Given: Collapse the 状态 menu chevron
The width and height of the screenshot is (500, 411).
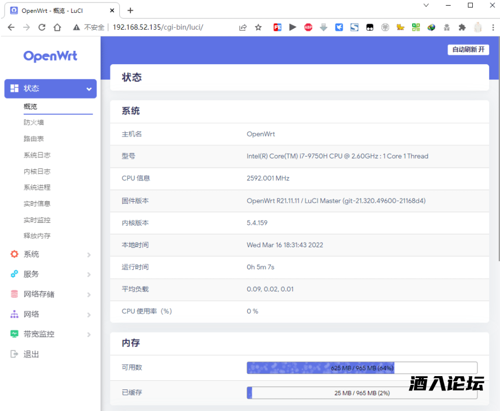Looking at the screenshot, I should [89, 89].
